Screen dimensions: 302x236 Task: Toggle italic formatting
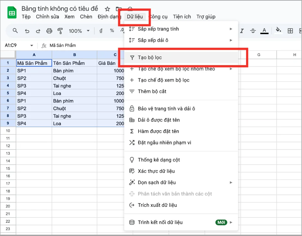[x=242, y=31]
